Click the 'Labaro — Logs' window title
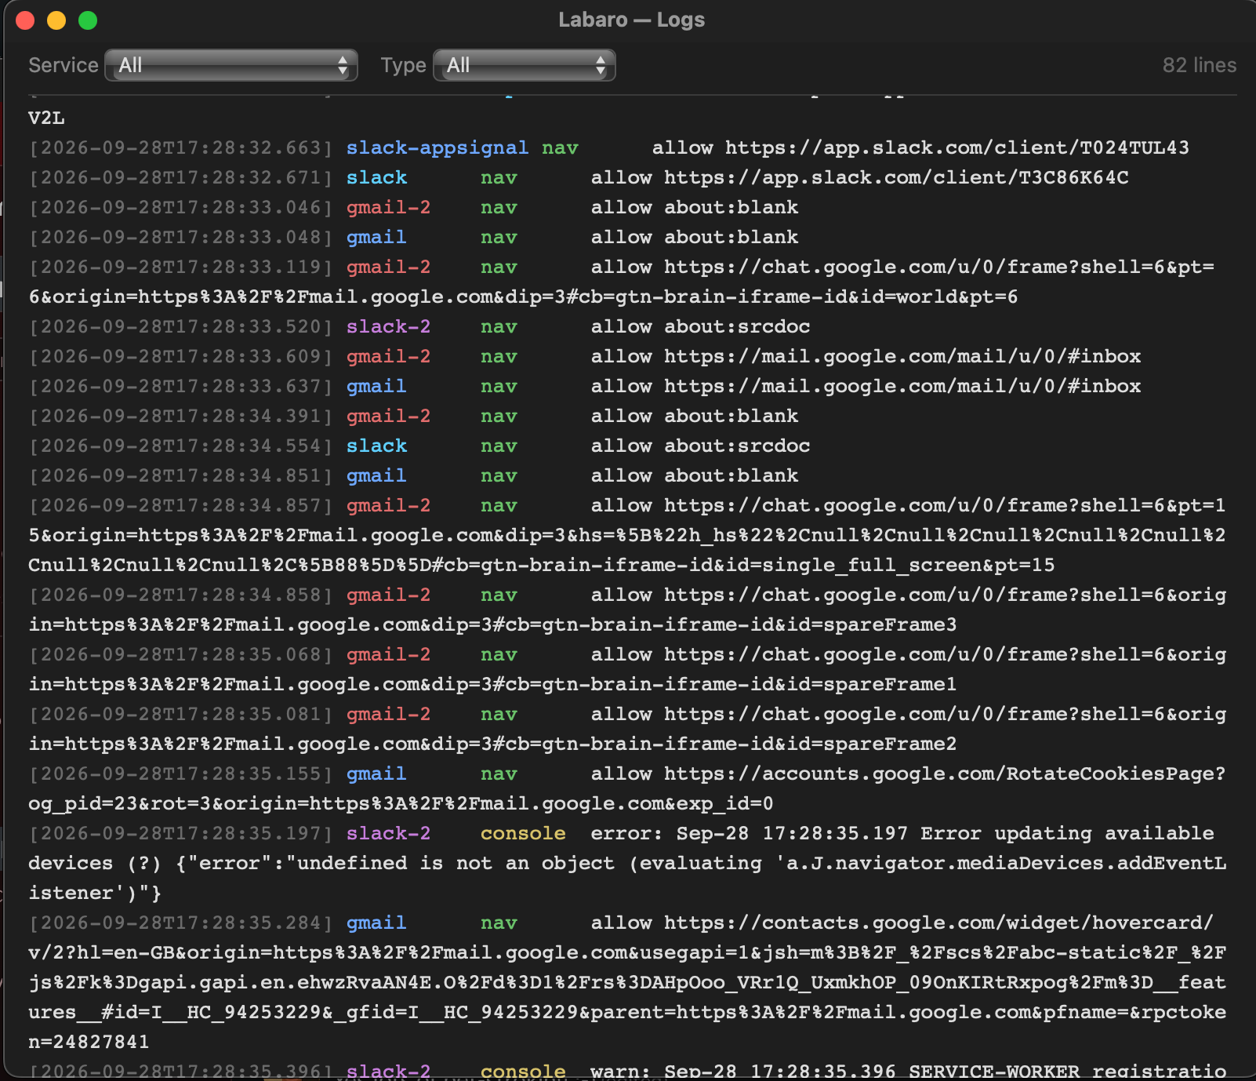The image size is (1256, 1081). coord(631,20)
